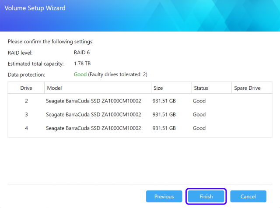
Task: Click the Good status of drive 3
Action: click(x=199, y=115)
